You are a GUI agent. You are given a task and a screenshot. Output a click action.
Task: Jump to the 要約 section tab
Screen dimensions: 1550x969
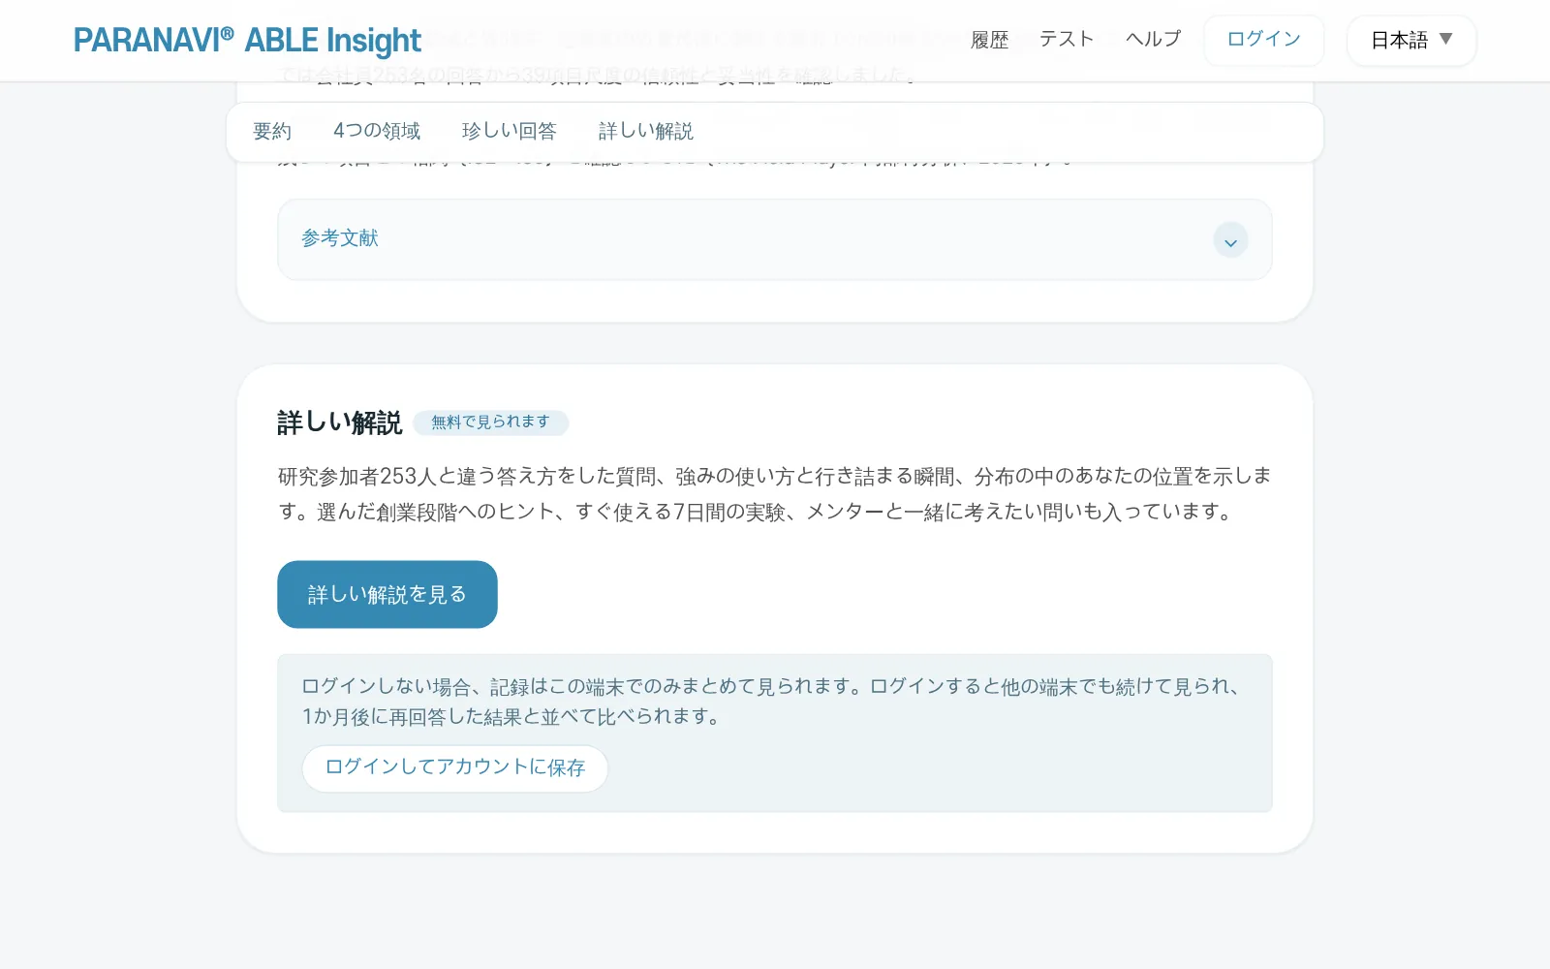pos(272,131)
